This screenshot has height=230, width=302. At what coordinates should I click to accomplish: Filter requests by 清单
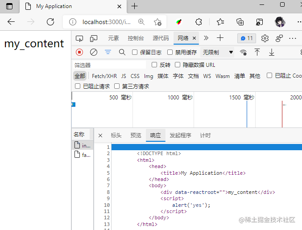coord(240,76)
